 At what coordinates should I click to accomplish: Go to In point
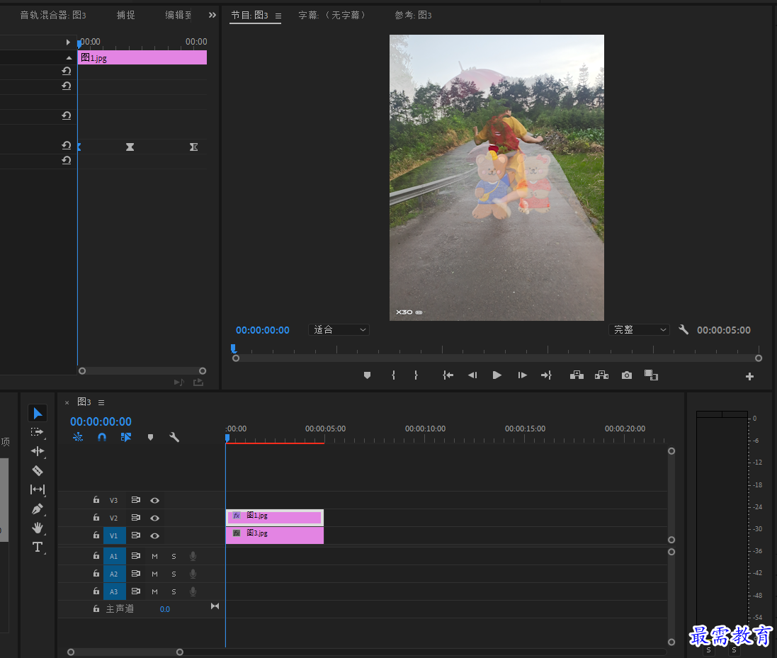click(x=448, y=375)
